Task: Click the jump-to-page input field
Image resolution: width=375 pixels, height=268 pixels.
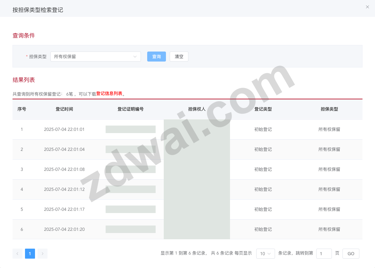Action: pyautogui.click(x=324, y=254)
